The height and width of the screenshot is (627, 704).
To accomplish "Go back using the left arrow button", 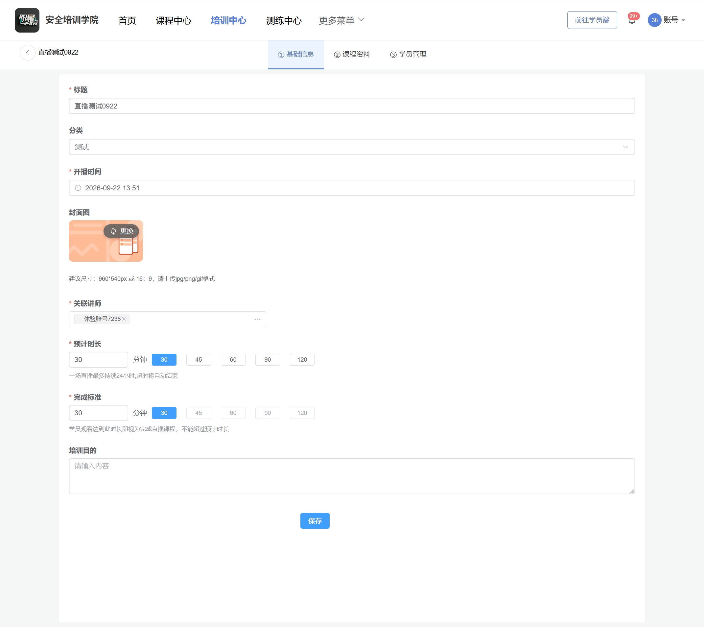I will click(28, 53).
